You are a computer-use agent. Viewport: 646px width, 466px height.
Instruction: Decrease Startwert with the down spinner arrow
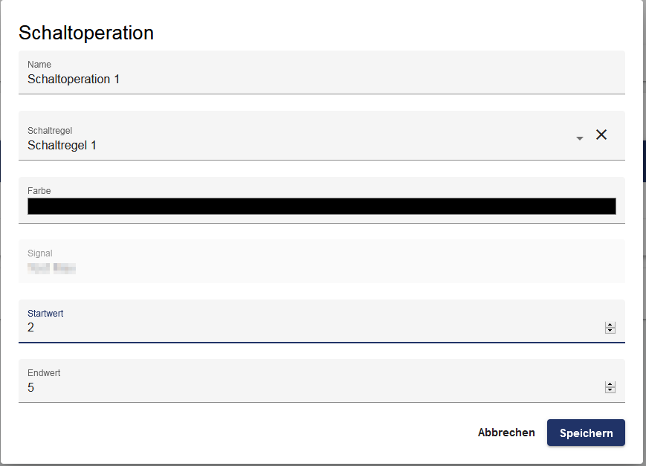[610, 331]
